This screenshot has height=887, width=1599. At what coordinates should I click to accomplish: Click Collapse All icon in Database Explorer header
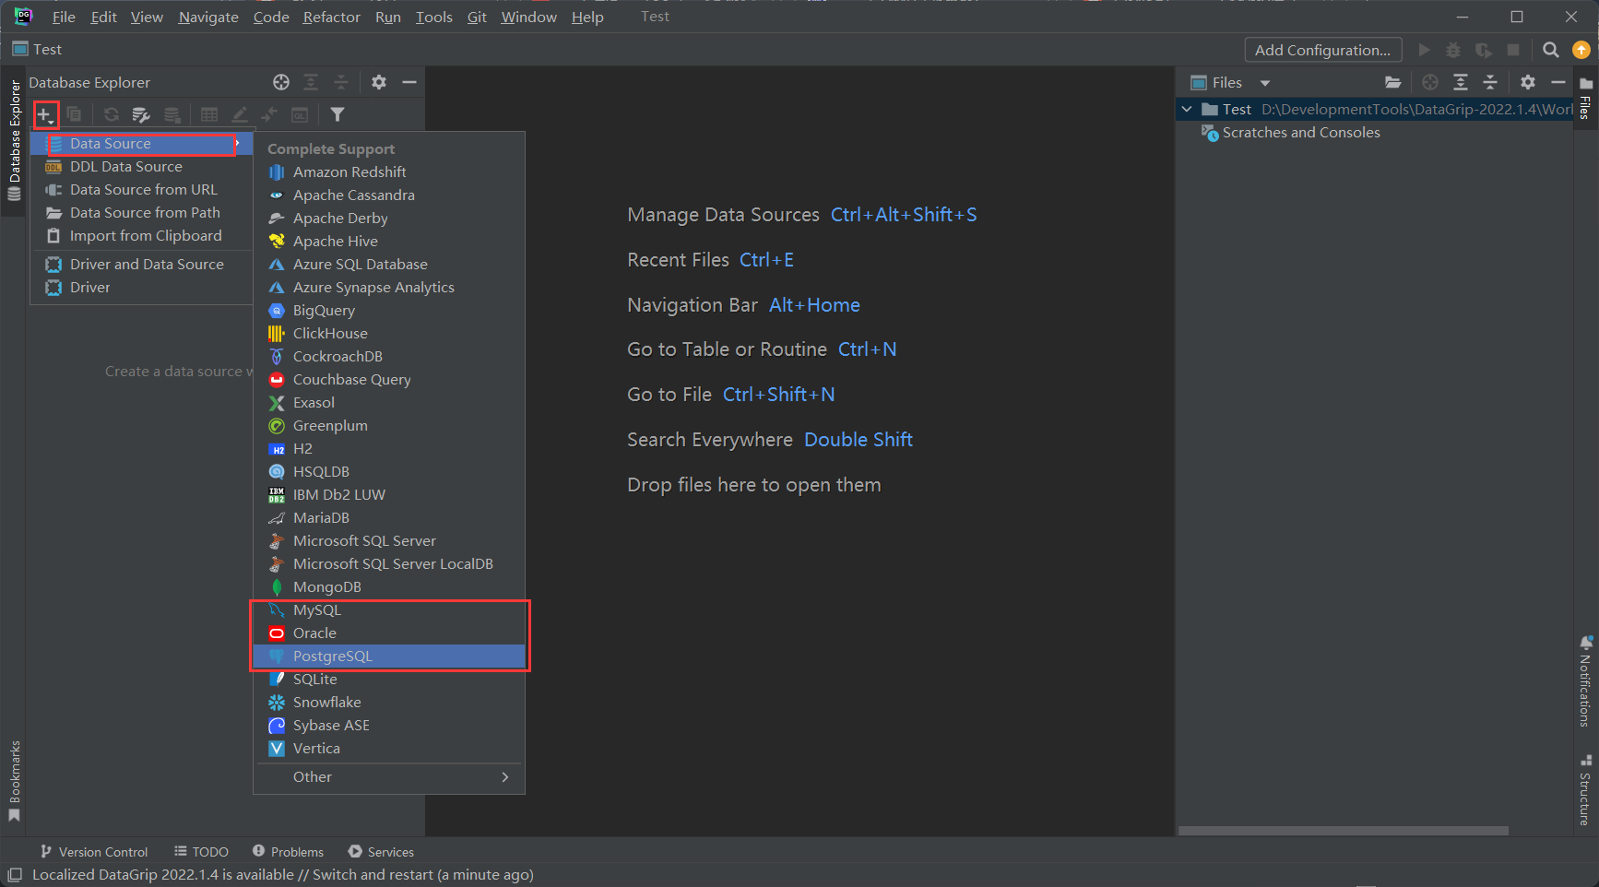pos(340,82)
